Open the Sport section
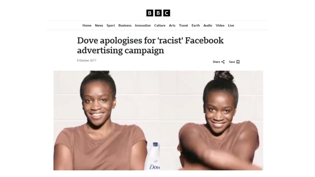This screenshot has height=177, width=315. click(x=111, y=26)
